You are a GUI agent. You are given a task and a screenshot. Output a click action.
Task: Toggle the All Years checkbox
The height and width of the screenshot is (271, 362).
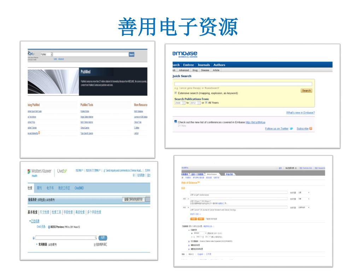pos(206,103)
